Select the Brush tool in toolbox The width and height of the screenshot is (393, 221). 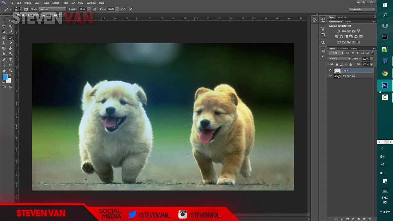pyautogui.click(x=11, y=38)
